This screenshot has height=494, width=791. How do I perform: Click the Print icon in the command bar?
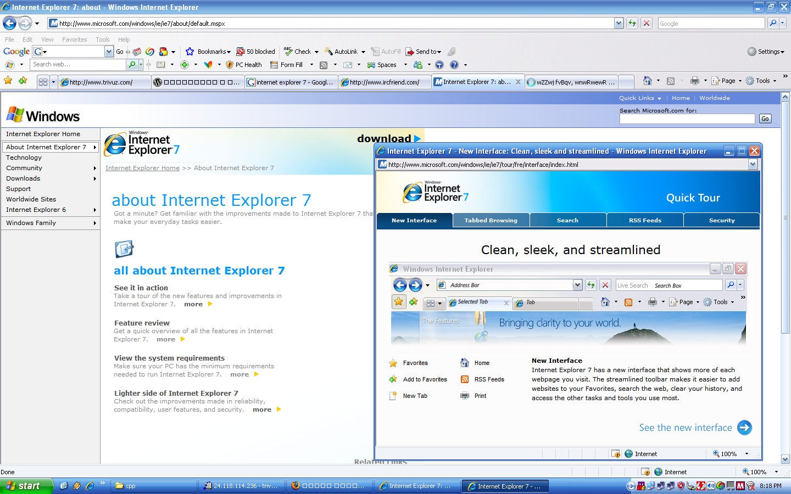(694, 81)
